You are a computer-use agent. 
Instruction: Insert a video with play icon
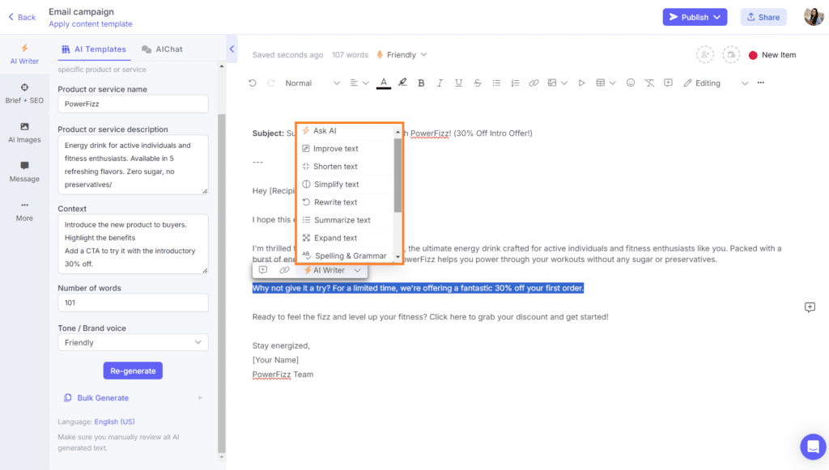click(x=581, y=83)
